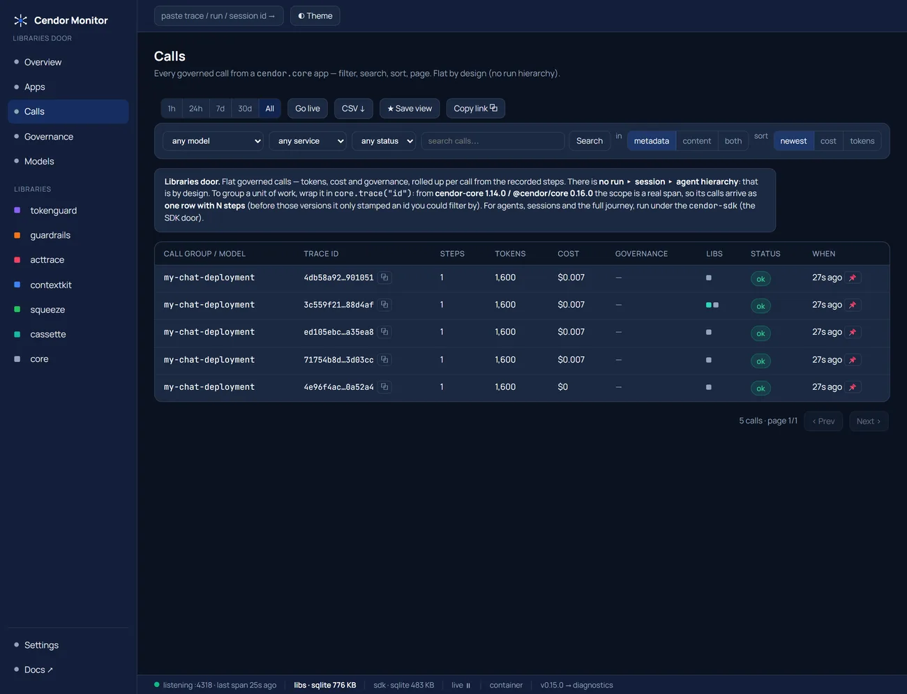Click libs · sqlite 776 KB in status bar
907x694 pixels.
pos(325,685)
